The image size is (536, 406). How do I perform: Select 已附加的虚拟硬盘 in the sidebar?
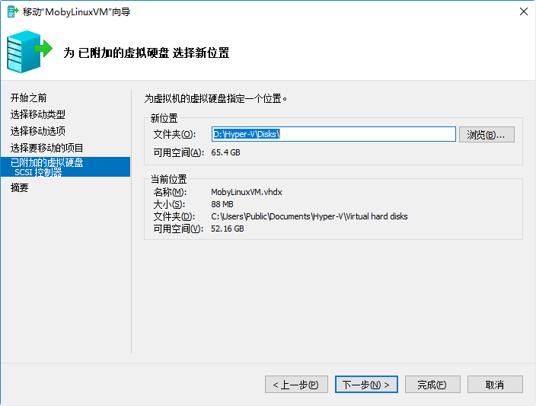coord(47,162)
